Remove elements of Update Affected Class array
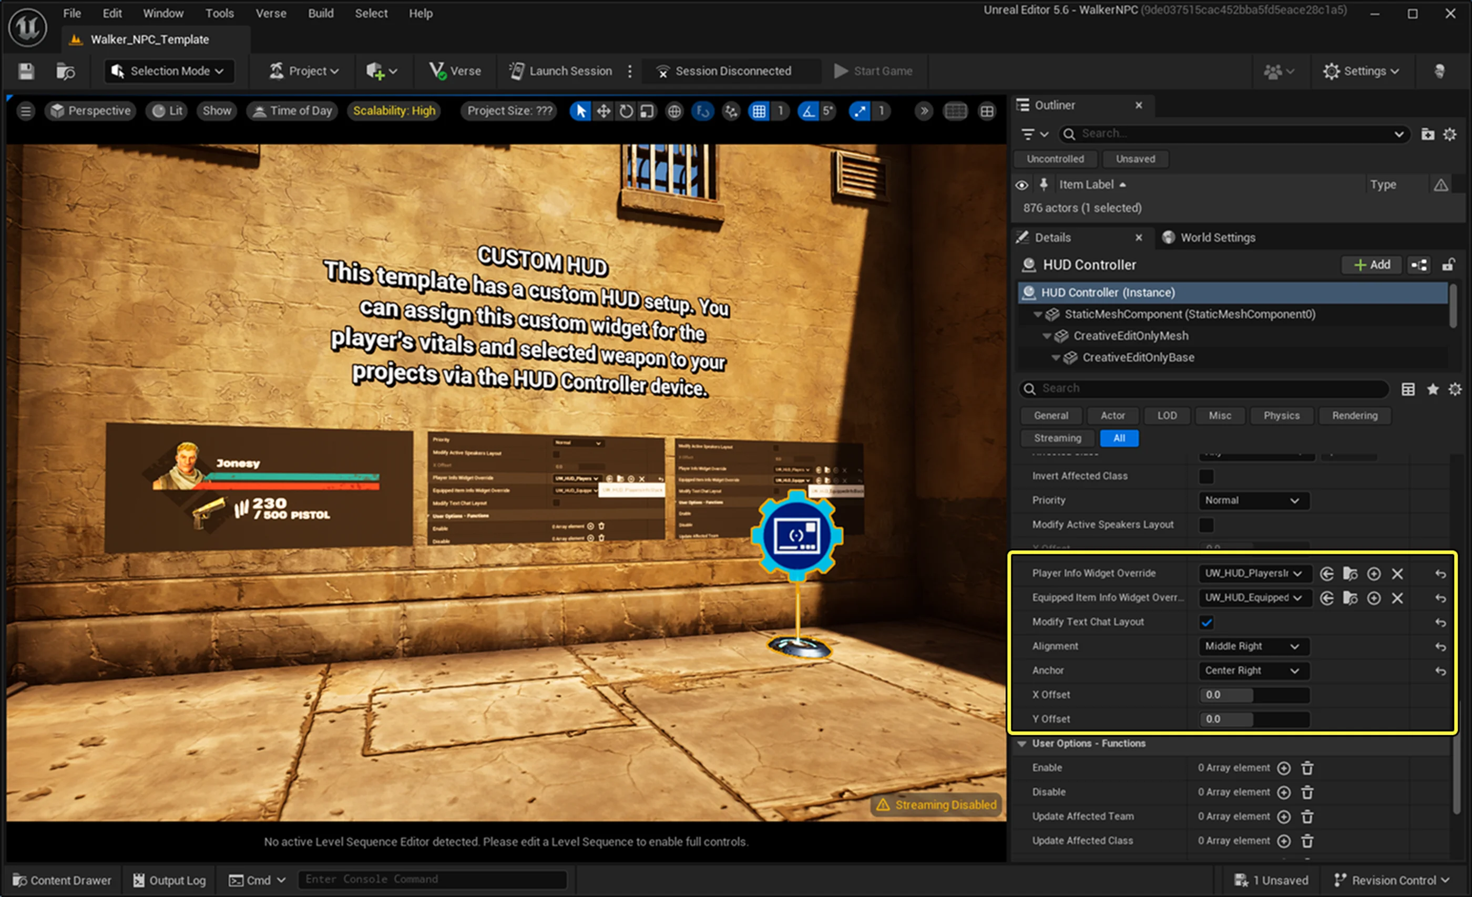The image size is (1472, 897). pos(1307,841)
